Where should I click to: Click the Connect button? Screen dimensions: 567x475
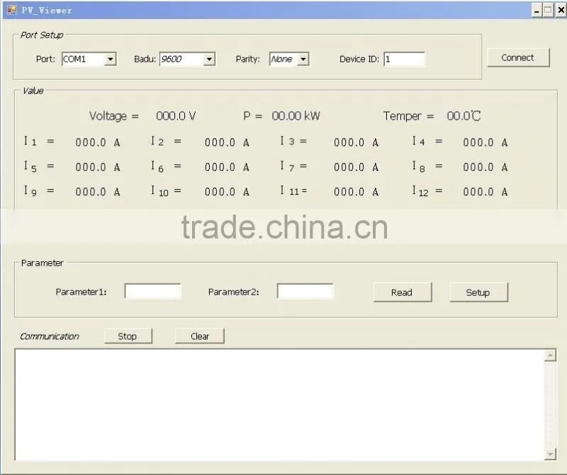pyautogui.click(x=518, y=58)
